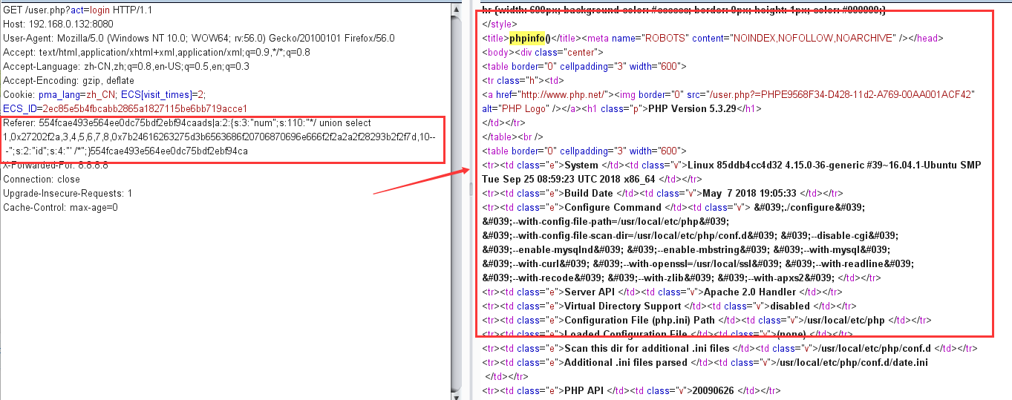Click the '<body><div class="center">' line

543,53
